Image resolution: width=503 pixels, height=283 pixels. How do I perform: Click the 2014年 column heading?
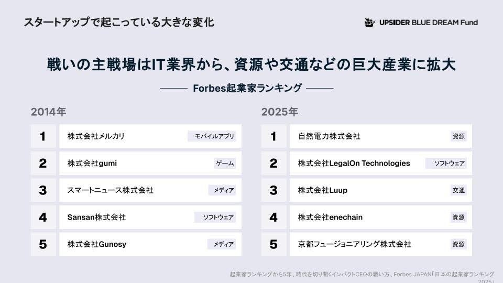pyautogui.click(x=48, y=112)
